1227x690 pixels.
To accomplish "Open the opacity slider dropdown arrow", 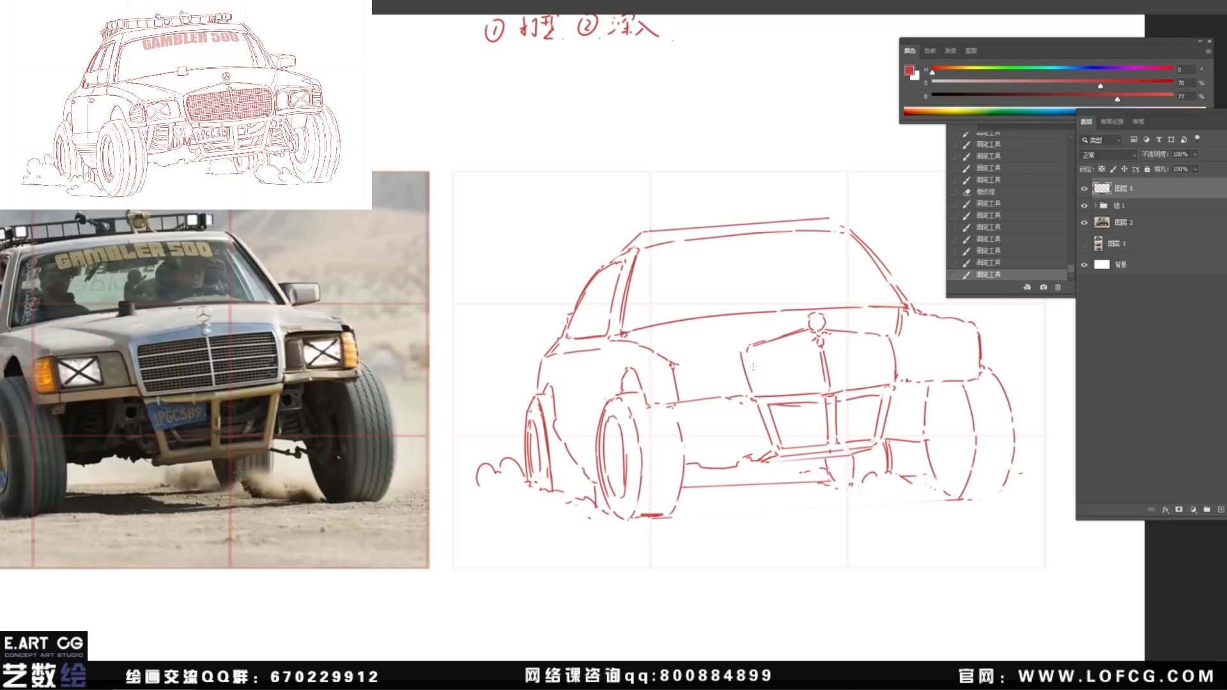I will click(x=1195, y=155).
